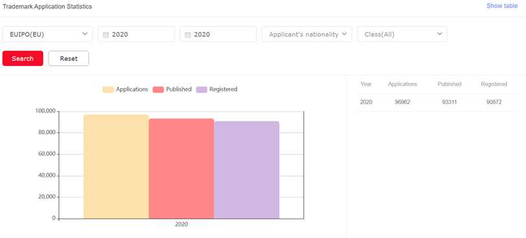Run the Search button
Image resolution: width=526 pixels, height=238 pixels.
[x=23, y=58]
